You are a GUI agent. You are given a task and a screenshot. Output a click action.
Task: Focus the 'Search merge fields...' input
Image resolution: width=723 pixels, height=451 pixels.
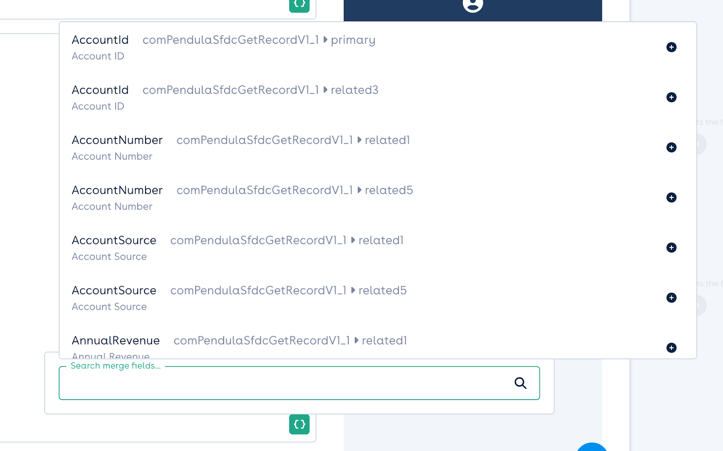coord(285,383)
